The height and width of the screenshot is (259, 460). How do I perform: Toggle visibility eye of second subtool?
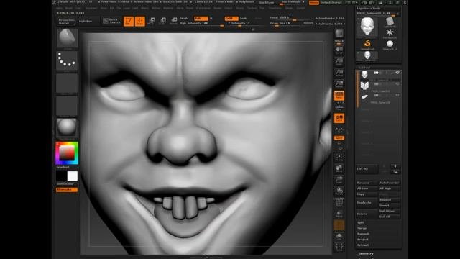point(397,84)
